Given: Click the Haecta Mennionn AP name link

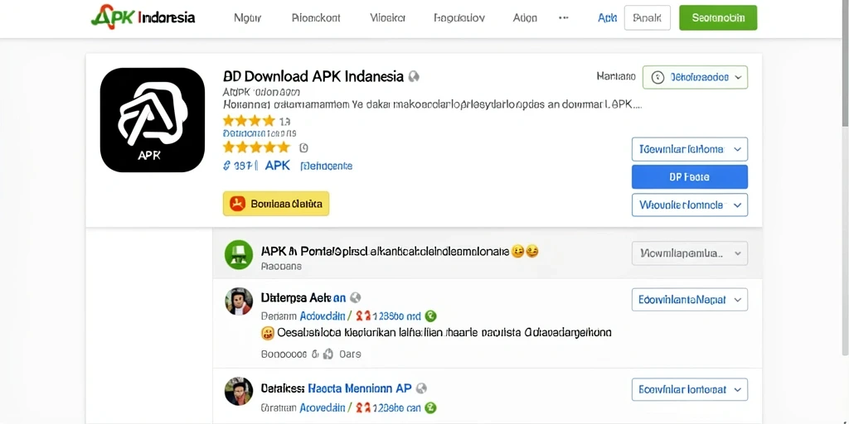Looking at the screenshot, I should (360, 388).
